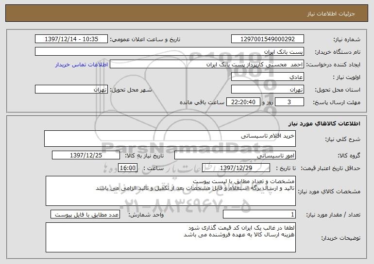Click the goods group field امور تاسیساتی
The width and height of the screenshot is (374, 264).
pos(235,155)
